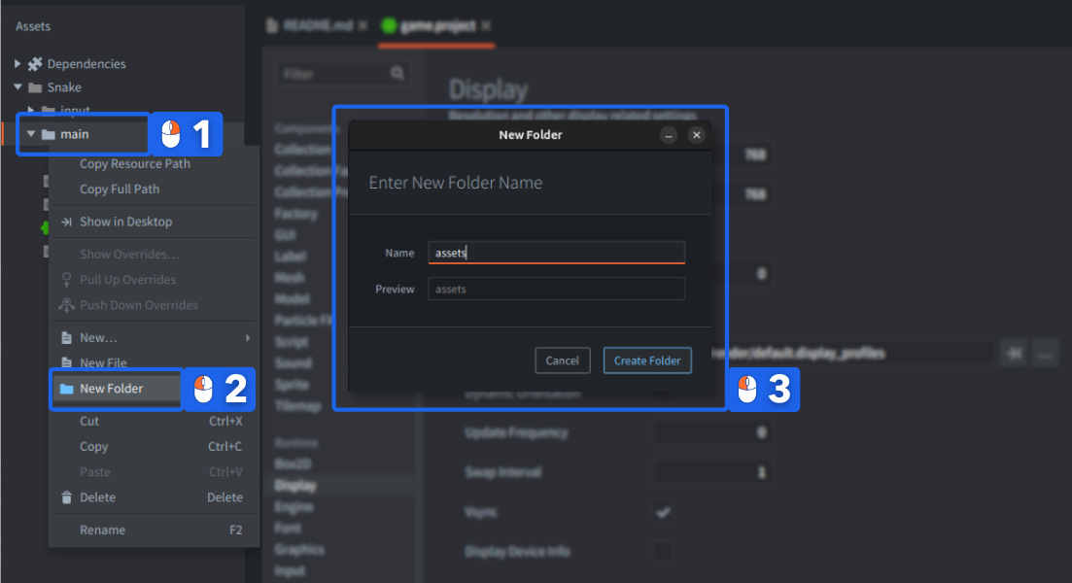Click the Show in Desktop arrow icon
Viewport: 1072px width, 583px height.
pos(64,221)
